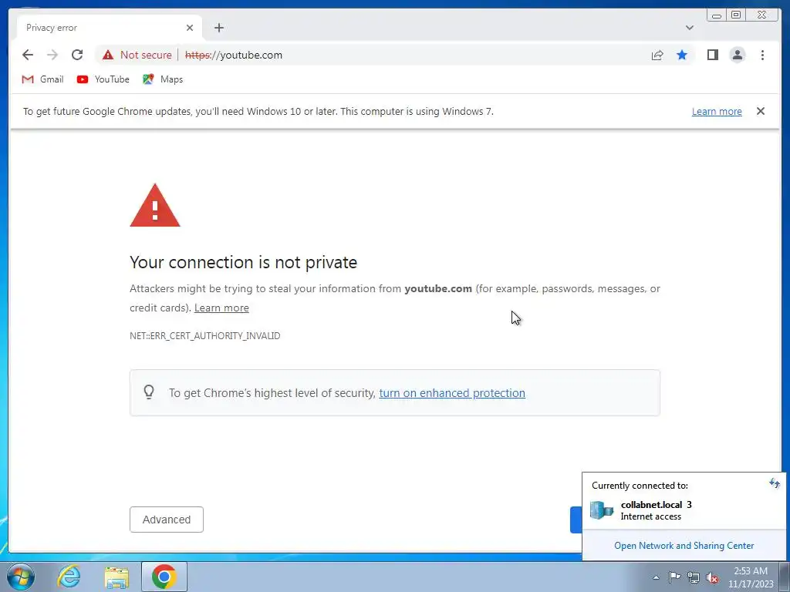
Task: Expand the tab search chevron
Action: [689, 28]
